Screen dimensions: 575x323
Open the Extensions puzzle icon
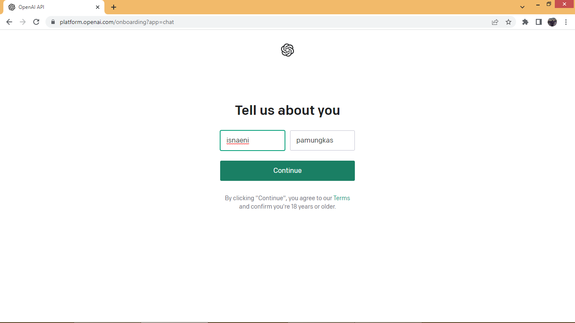[x=525, y=22]
